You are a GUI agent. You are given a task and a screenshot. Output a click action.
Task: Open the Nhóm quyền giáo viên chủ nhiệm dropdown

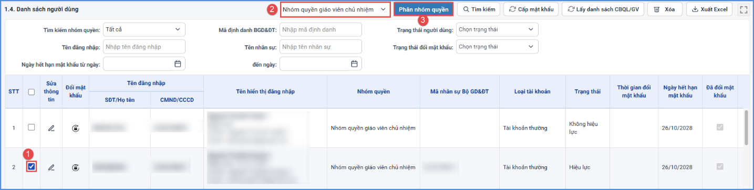tap(335, 9)
